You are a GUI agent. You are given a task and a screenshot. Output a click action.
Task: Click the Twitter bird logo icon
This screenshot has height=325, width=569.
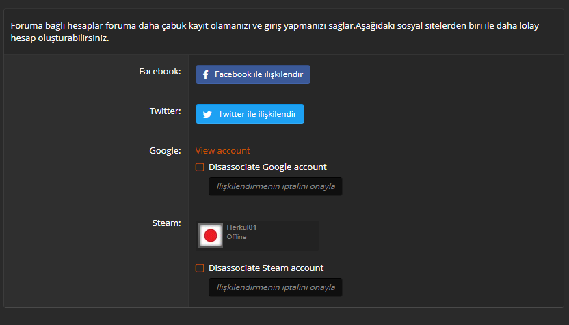click(207, 115)
